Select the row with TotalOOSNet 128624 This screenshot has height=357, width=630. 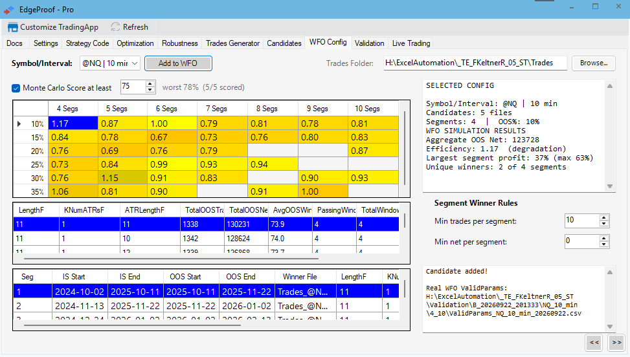coord(207,238)
